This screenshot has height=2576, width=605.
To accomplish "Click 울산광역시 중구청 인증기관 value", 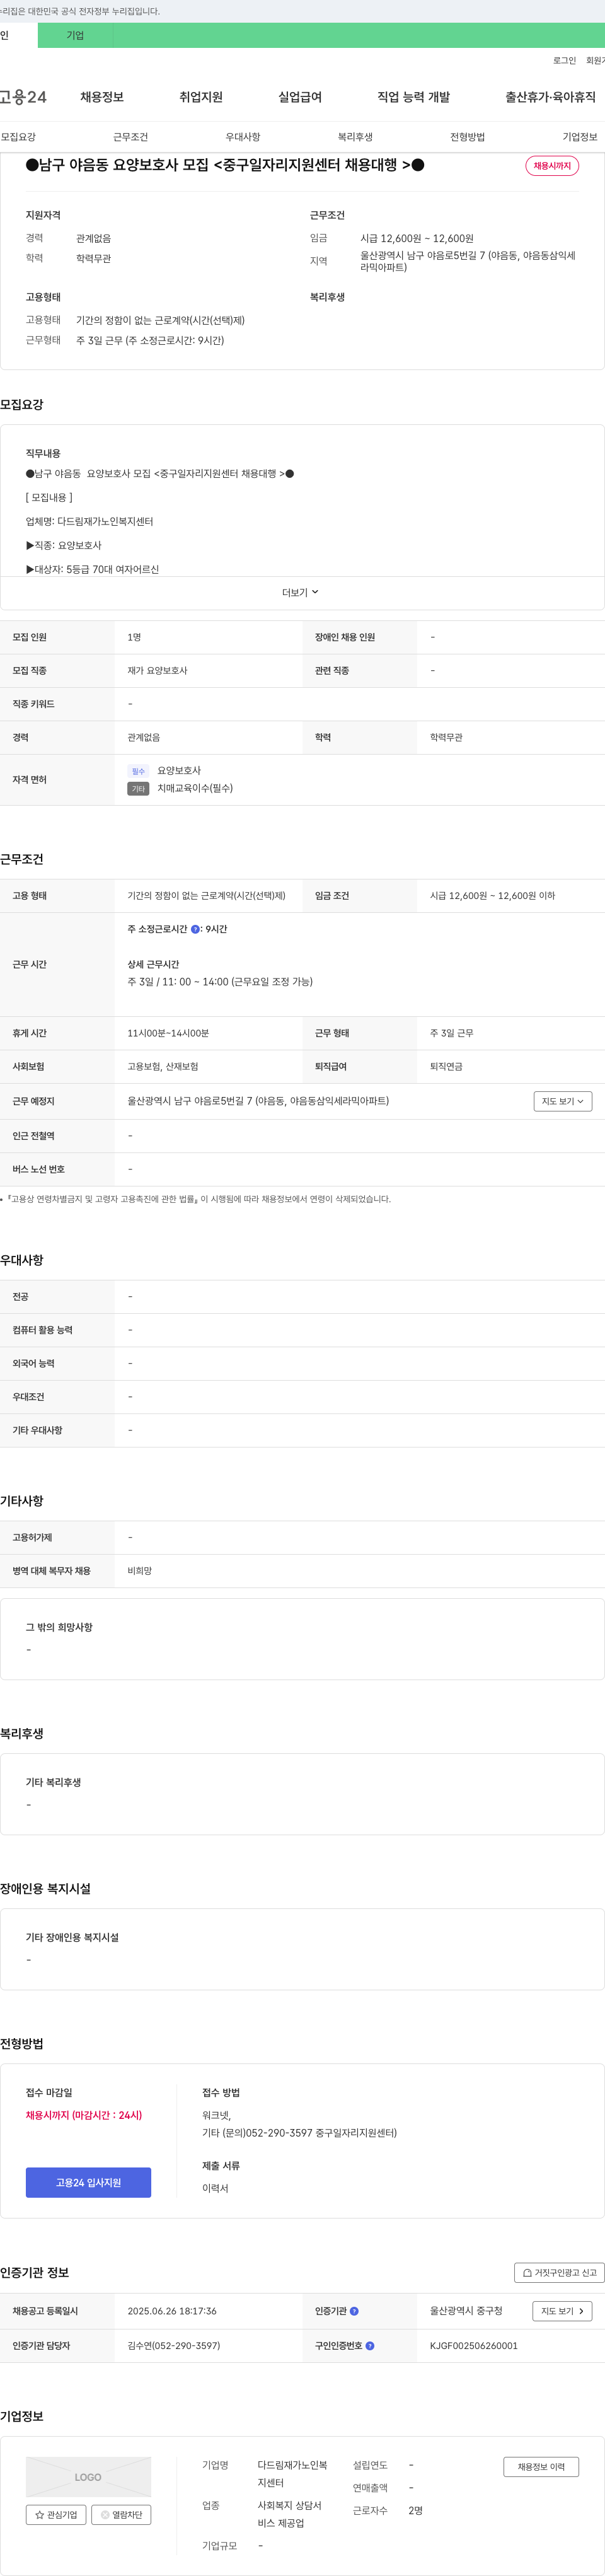I will (x=466, y=2311).
